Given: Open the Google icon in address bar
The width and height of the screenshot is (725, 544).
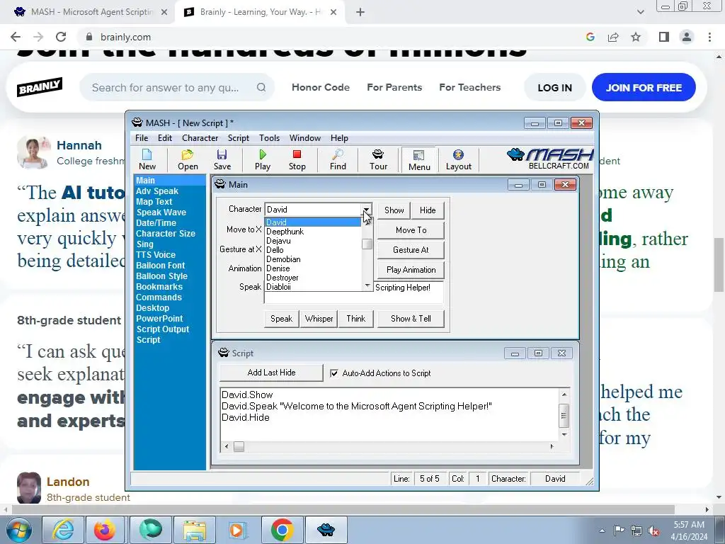Looking at the screenshot, I should [590, 37].
